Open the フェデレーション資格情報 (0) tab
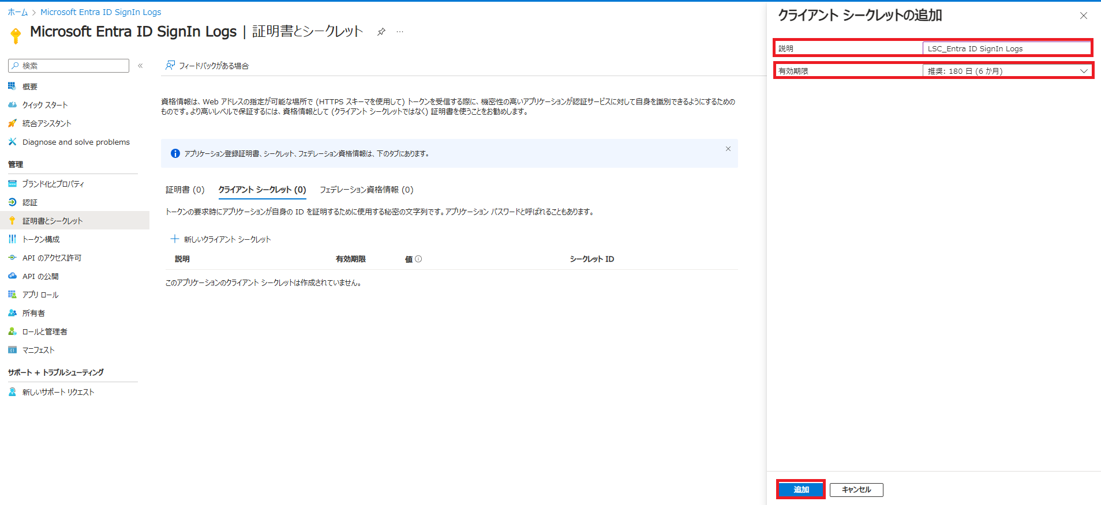This screenshot has height=505, width=1101. click(366, 190)
